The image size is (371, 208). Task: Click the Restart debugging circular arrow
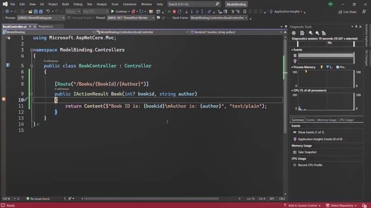pyautogui.click(x=180, y=12)
